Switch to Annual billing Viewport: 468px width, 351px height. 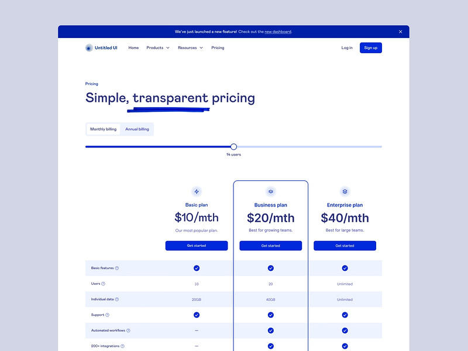137,129
